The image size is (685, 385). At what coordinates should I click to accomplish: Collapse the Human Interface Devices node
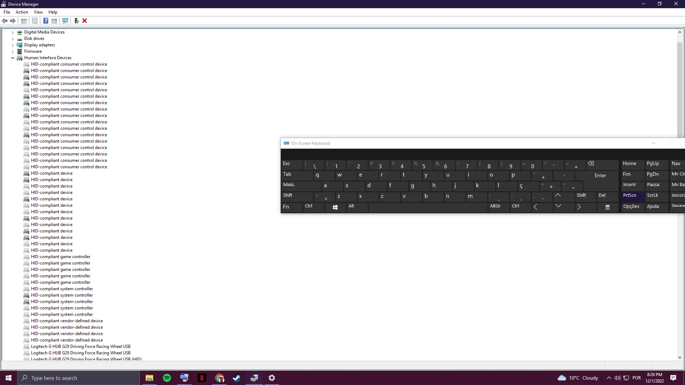(x=13, y=58)
